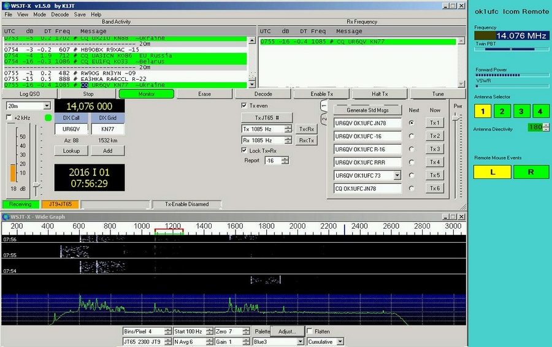This screenshot has height=347, width=552.
Task: Open the Mode menu
Action: pyautogui.click(x=39, y=14)
